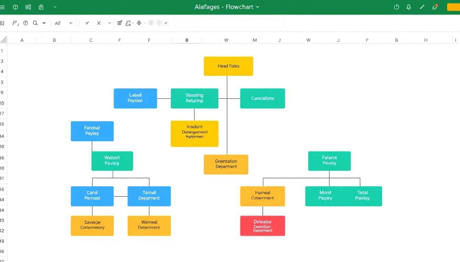Click the orange button in the title bar
The width and height of the screenshot is (460, 262).
pyautogui.click(x=453, y=7)
